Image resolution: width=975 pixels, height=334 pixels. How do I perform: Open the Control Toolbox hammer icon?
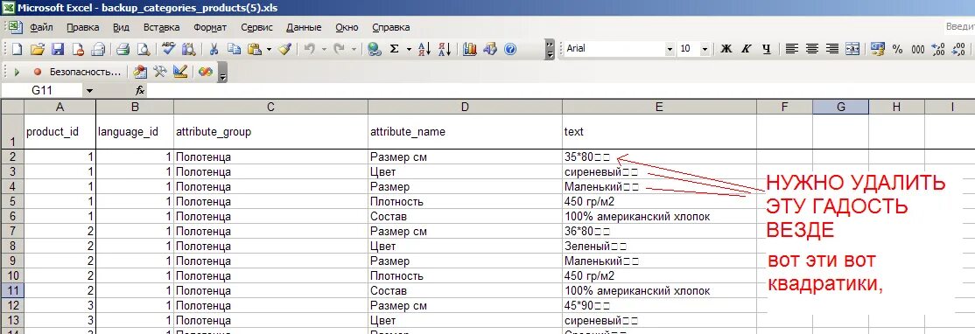click(x=160, y=72)
